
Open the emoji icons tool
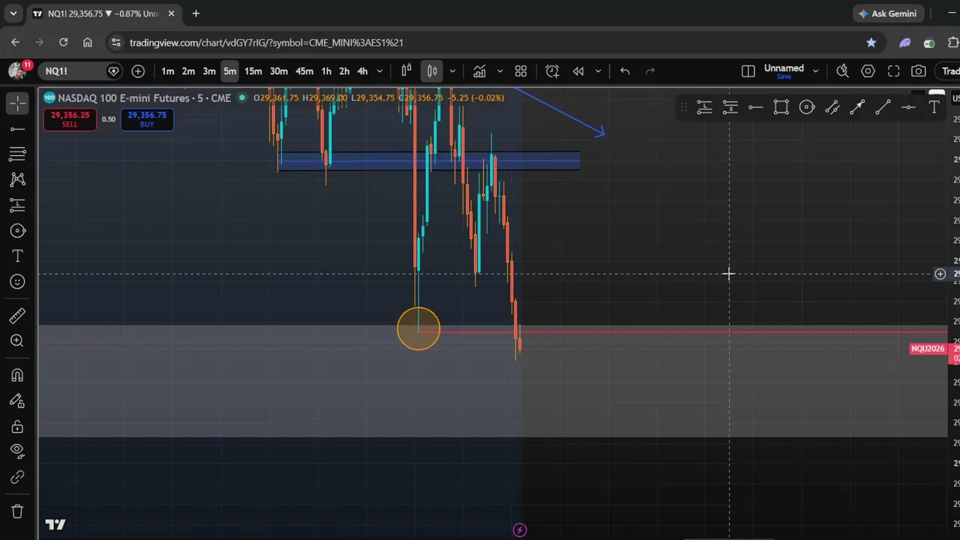(x=17, y=282)
